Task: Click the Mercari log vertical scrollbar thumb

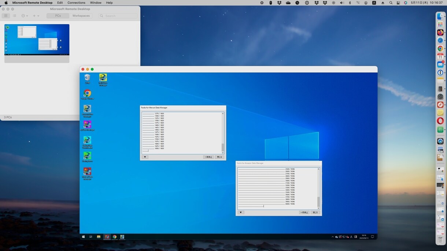Action: point(223,147)
